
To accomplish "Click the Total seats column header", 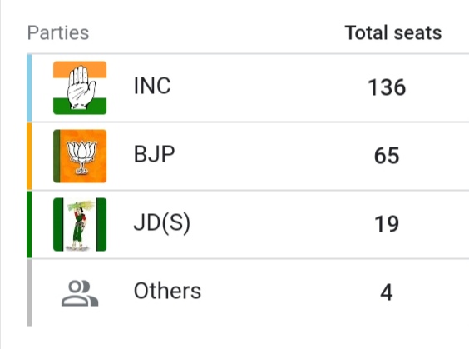I will pyautogui.click(x=393, y=32).
